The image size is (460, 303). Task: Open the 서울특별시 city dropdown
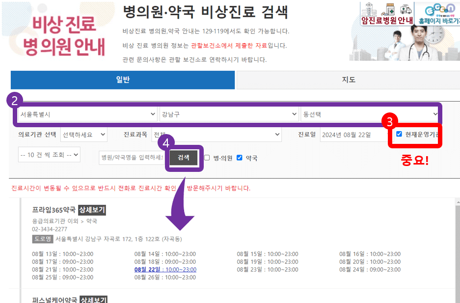(x=86, y=113)
